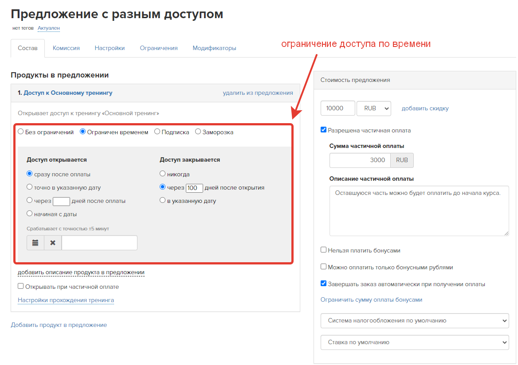
Task: Tick 'Открывать при частичной оплате' checkbox
Action: click(x=21, y=287)
